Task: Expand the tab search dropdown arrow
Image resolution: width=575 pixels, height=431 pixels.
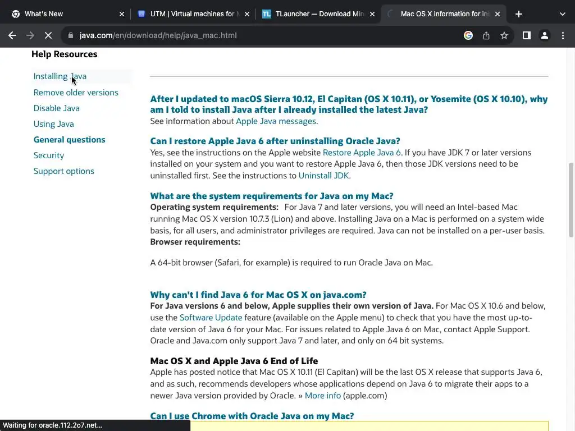Action: tap(563, 14)
